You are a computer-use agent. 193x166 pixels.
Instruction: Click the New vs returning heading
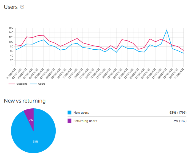[x=25, y=101]
